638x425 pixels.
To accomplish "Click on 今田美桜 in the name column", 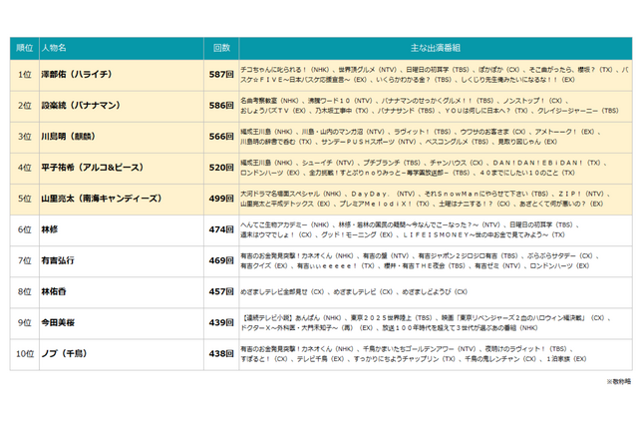I will pos(58,322).
